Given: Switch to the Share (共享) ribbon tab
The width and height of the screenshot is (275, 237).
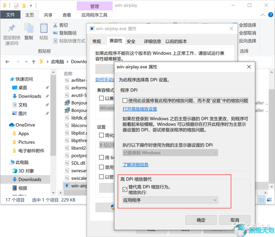Looking at the screenshot, I should [x=48, y=15].
